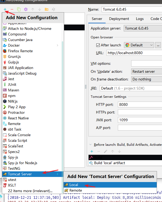The width and height of the screenshot is (162, 202).
Task: Click the browser ellipsis browse button
Action: click(x=158, y=45)
